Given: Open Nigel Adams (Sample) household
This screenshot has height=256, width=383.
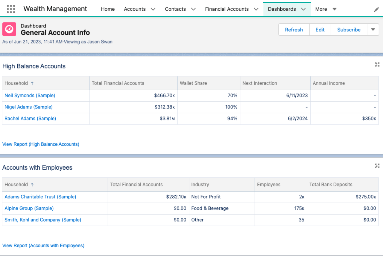Looking at the screenshot, I should click(28, 107).
